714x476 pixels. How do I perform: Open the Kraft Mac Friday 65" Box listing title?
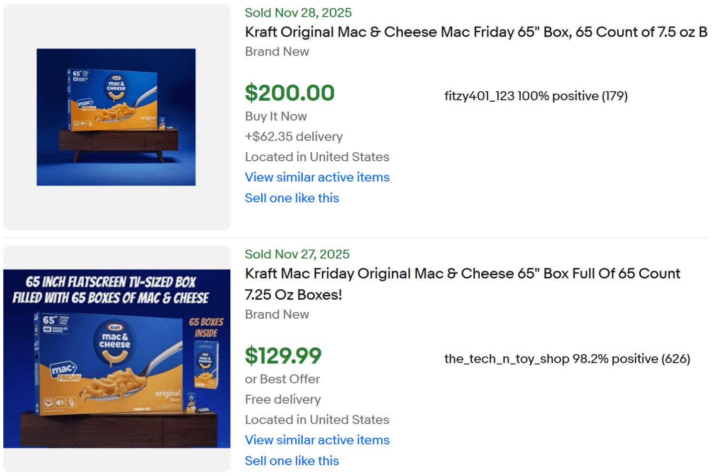tap(476, 32)
